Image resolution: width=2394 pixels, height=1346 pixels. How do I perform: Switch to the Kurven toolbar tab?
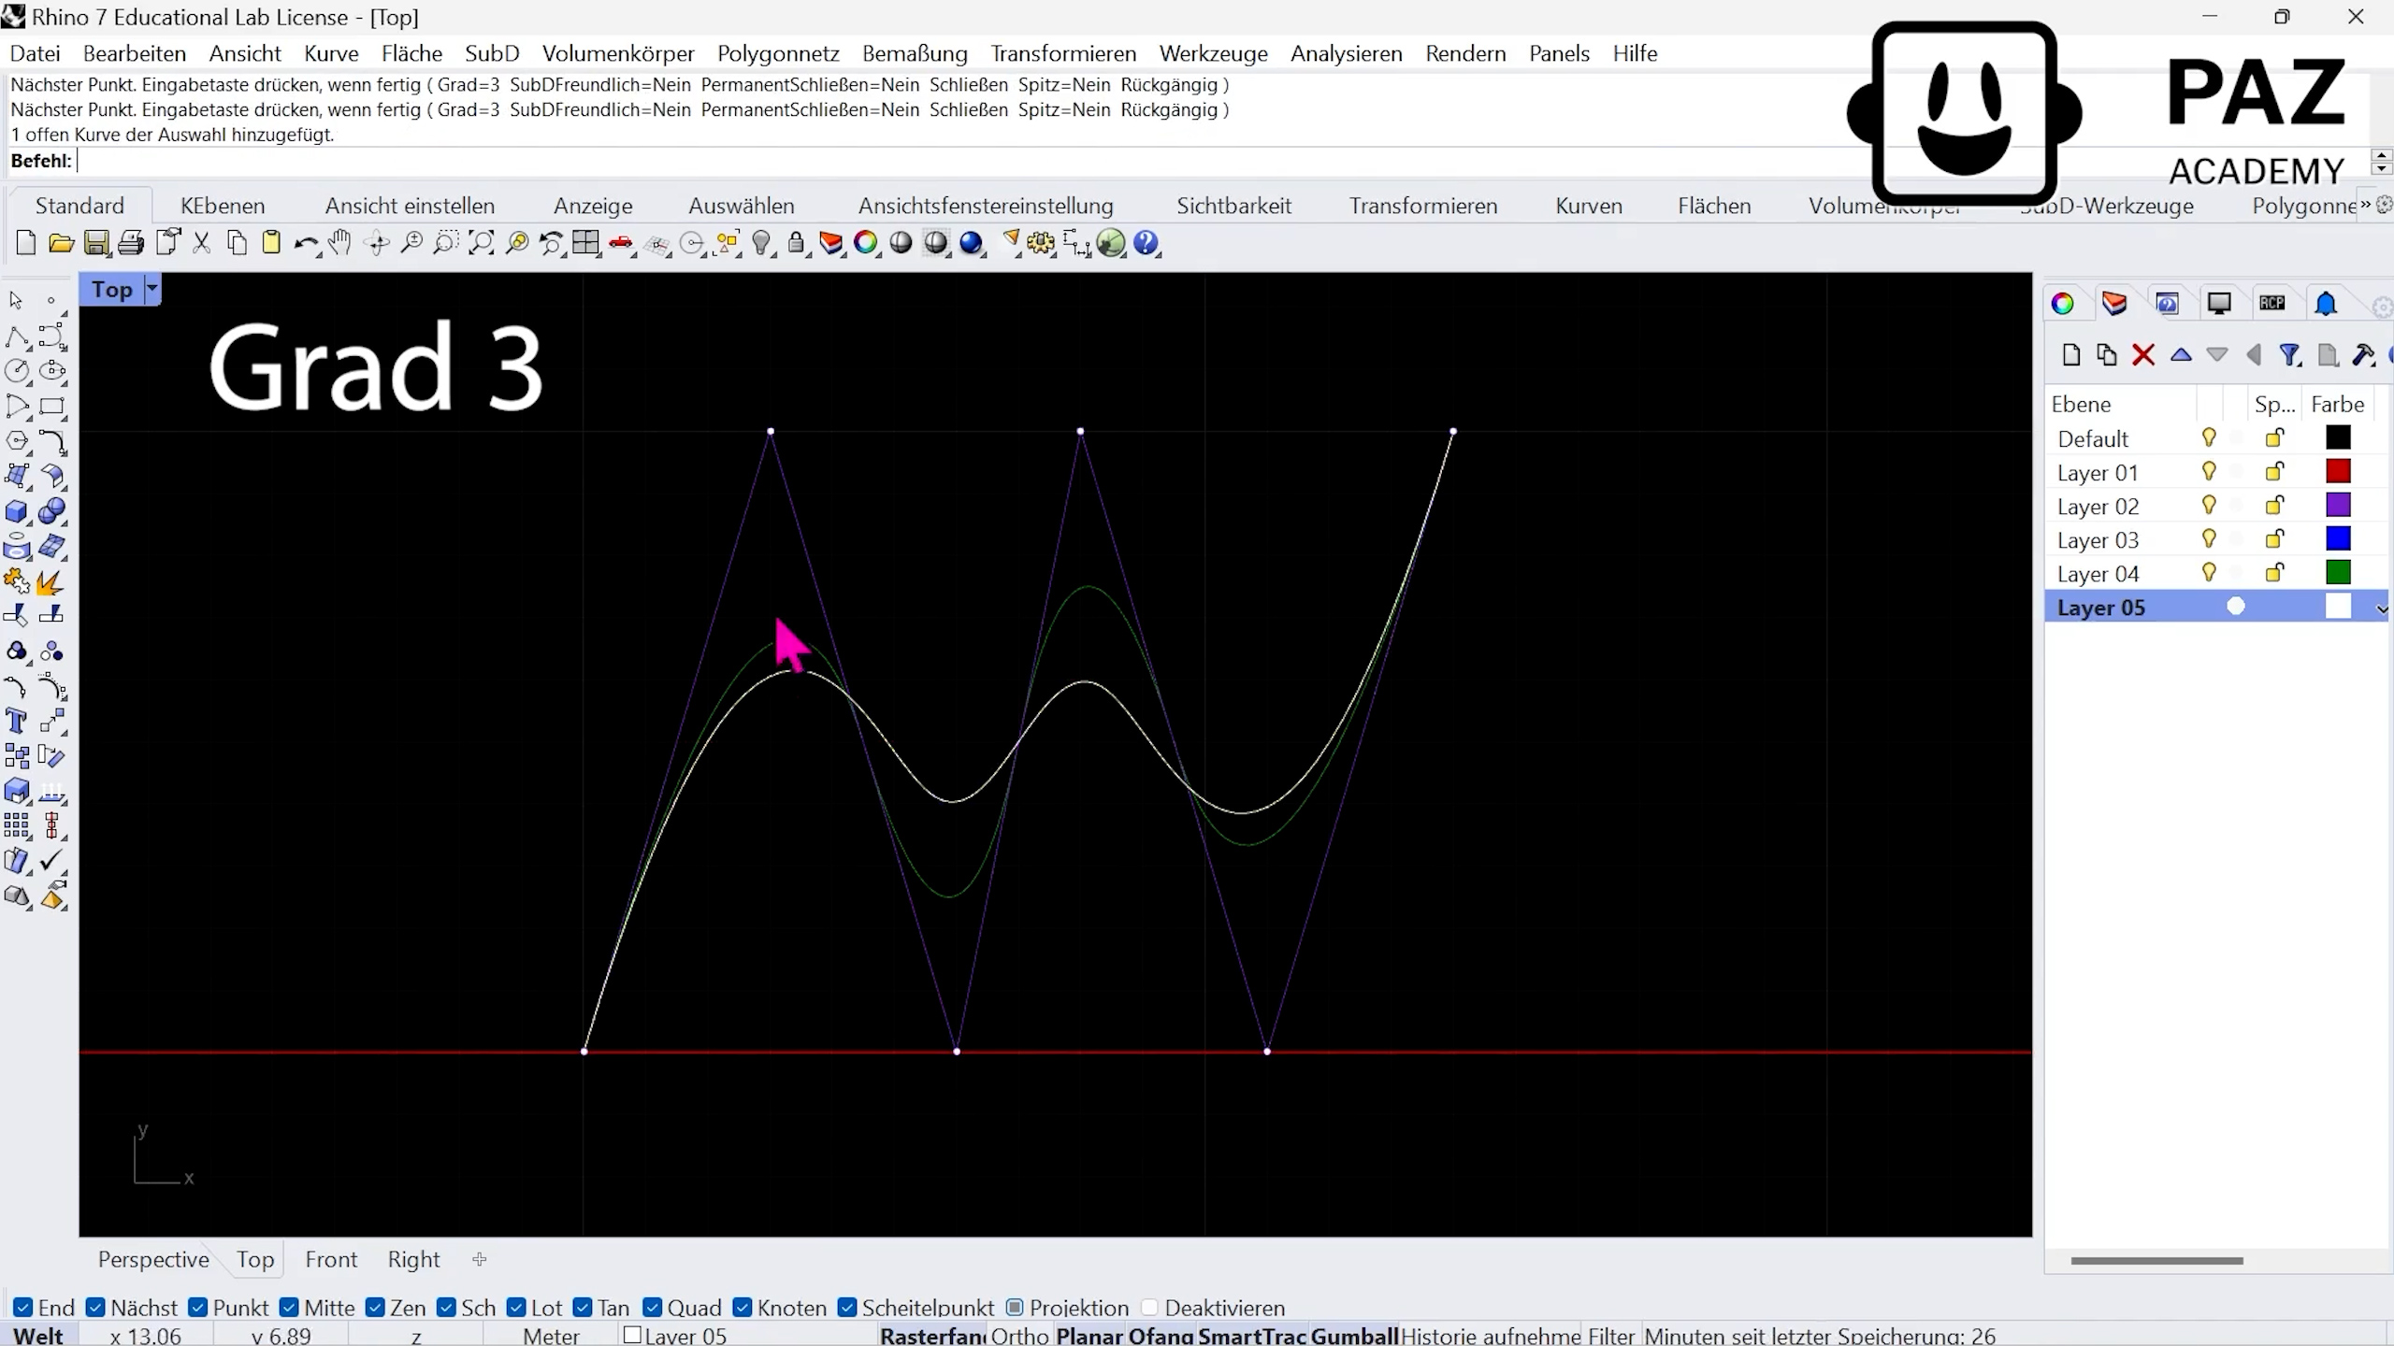(1589, 206)
